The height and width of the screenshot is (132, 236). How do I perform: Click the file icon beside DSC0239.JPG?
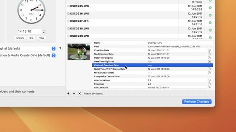68,36
